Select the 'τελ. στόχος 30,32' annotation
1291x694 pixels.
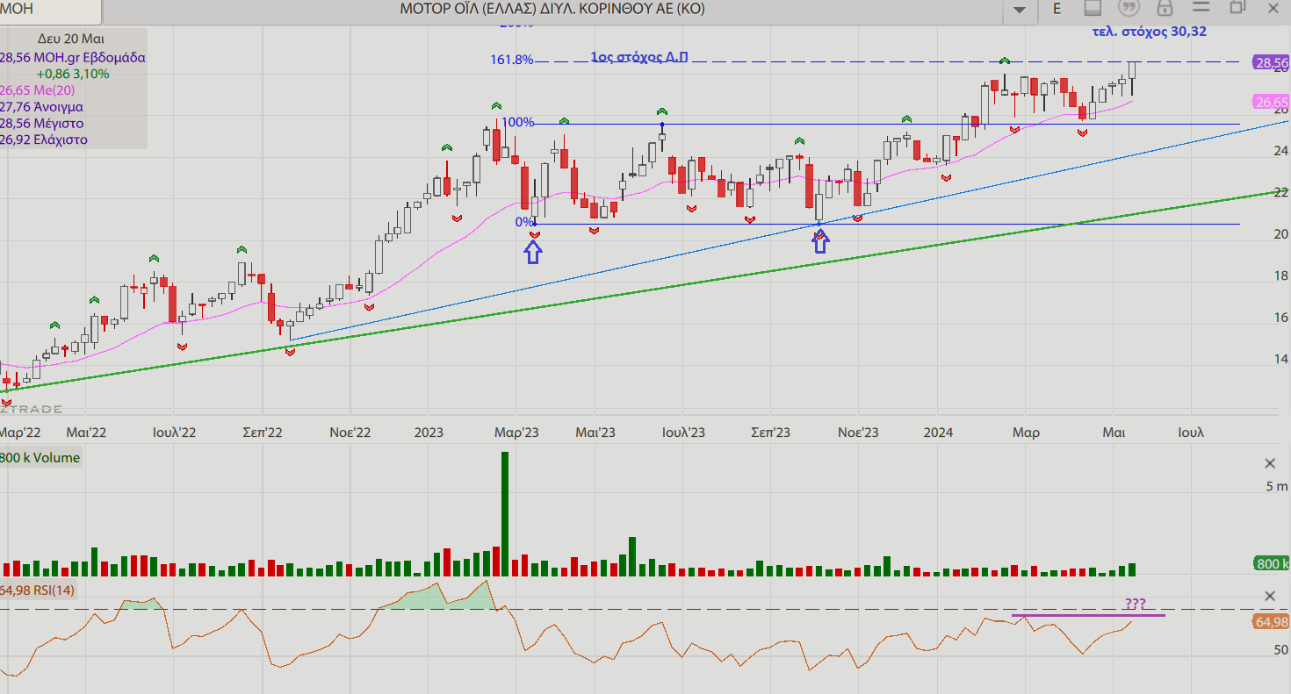point(1149,31)
